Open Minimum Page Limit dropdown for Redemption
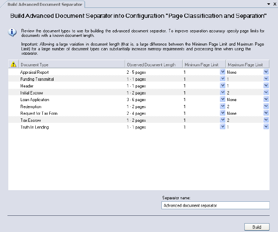Viewport: 278px width, 232px height. click(222, 106)
